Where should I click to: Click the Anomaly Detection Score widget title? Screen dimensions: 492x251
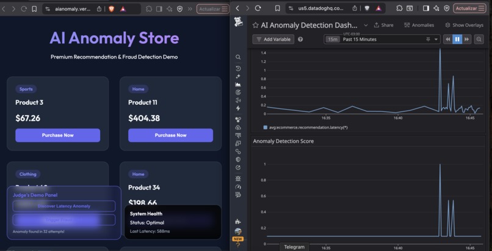(283, 141)
